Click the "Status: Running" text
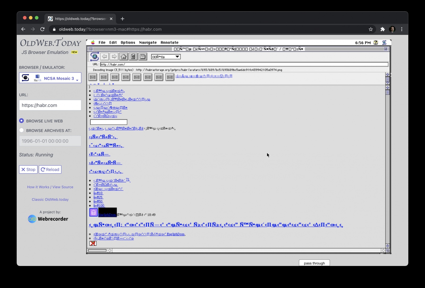Image resolution: width=425 pixels, height=288 pixels. [36, 155]
